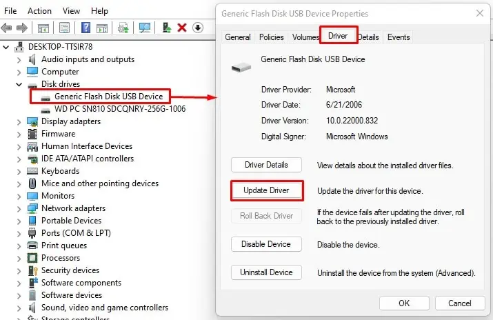Select Generic Flash Disk USB Device tree entry

coord(108,96)
